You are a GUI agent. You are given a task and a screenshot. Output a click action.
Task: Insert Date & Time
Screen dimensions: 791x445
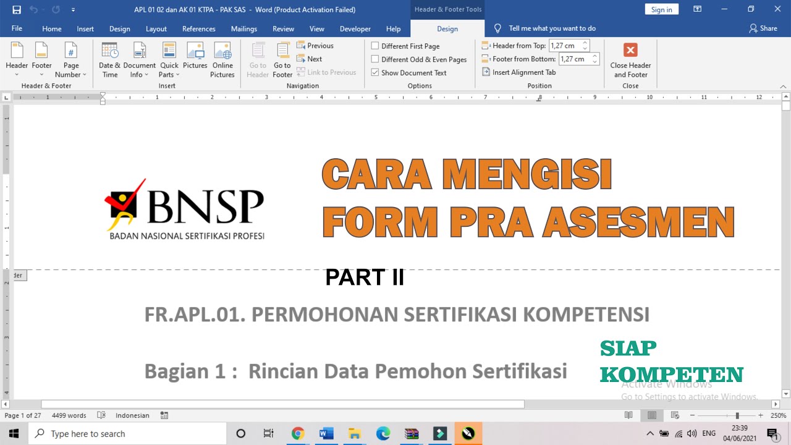[109, 60]
